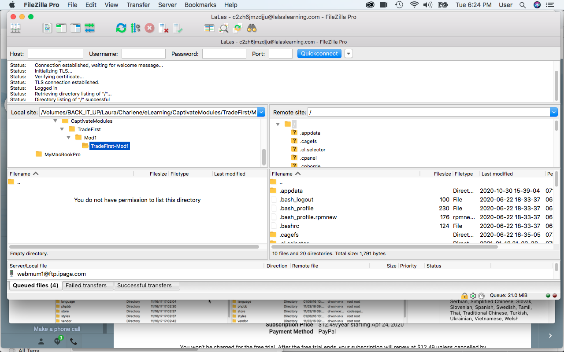Image resolution: width=564 pixels, height=352 pixels.
Task: Select TradeFirst-Mod1 folder in local tree
Action: pyautogui.click(x=110, y=146)
